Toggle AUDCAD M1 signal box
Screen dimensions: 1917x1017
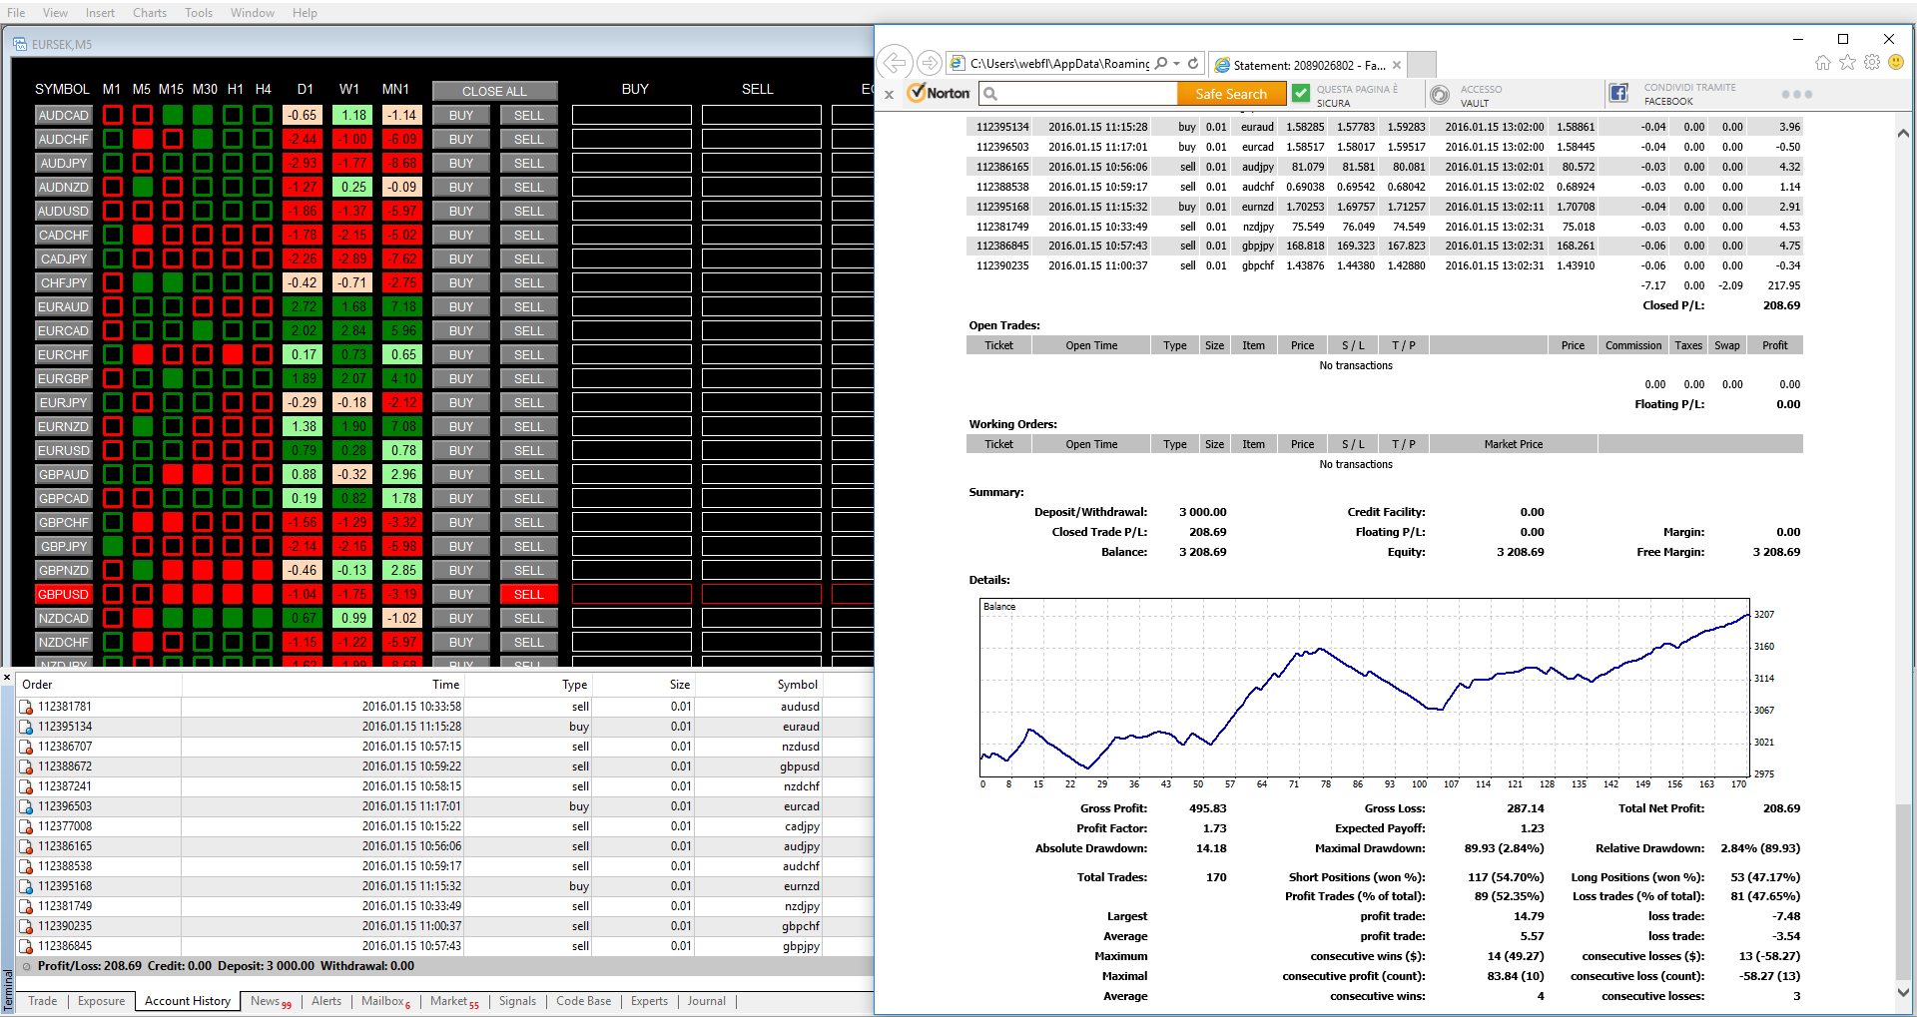(x=113, y=116)
